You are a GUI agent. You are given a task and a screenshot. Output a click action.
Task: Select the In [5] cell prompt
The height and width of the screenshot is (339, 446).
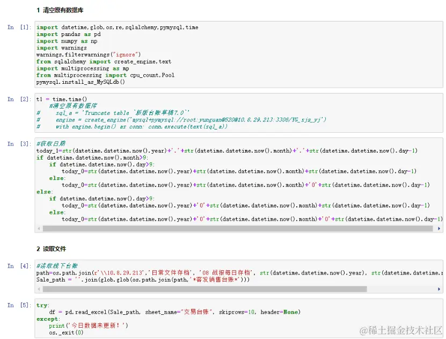point(19,305)
